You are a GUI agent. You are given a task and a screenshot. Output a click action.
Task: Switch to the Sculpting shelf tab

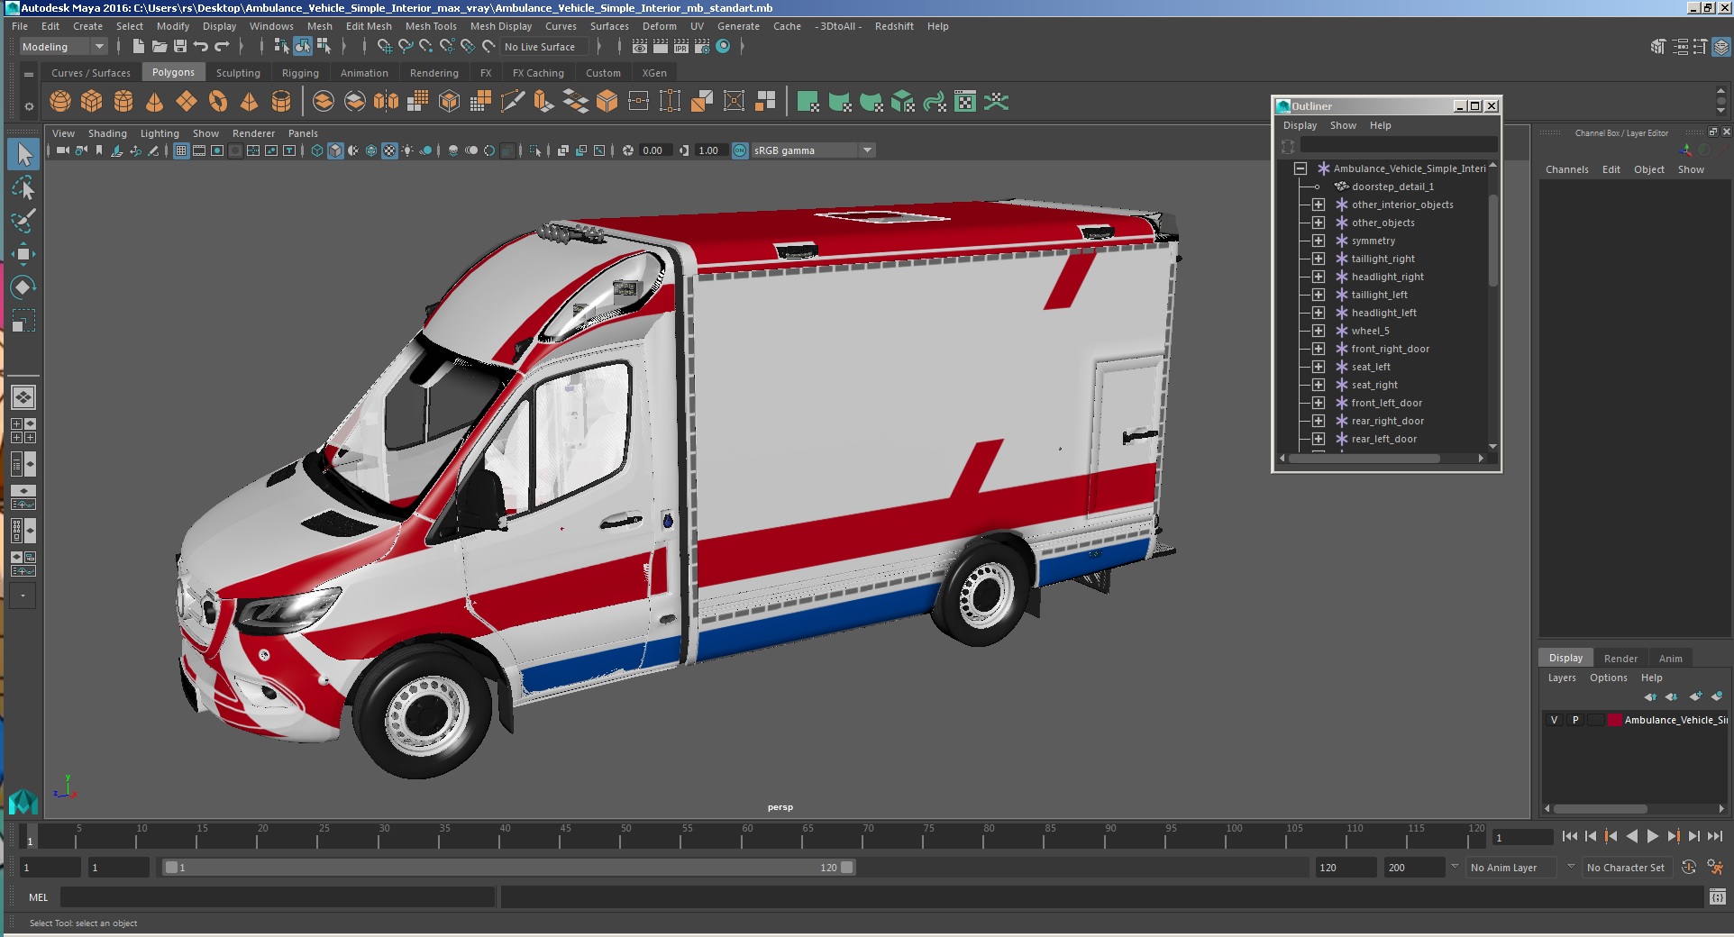238,73
